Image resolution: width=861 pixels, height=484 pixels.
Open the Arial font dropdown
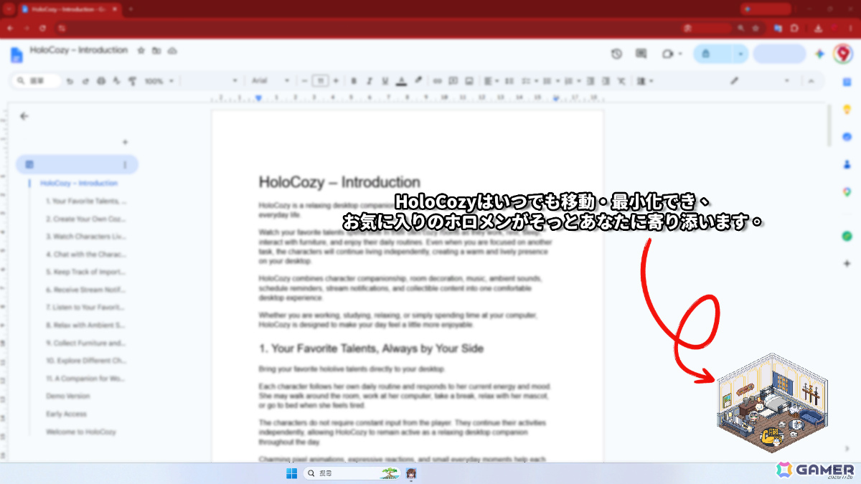click(x=270, y=81)
